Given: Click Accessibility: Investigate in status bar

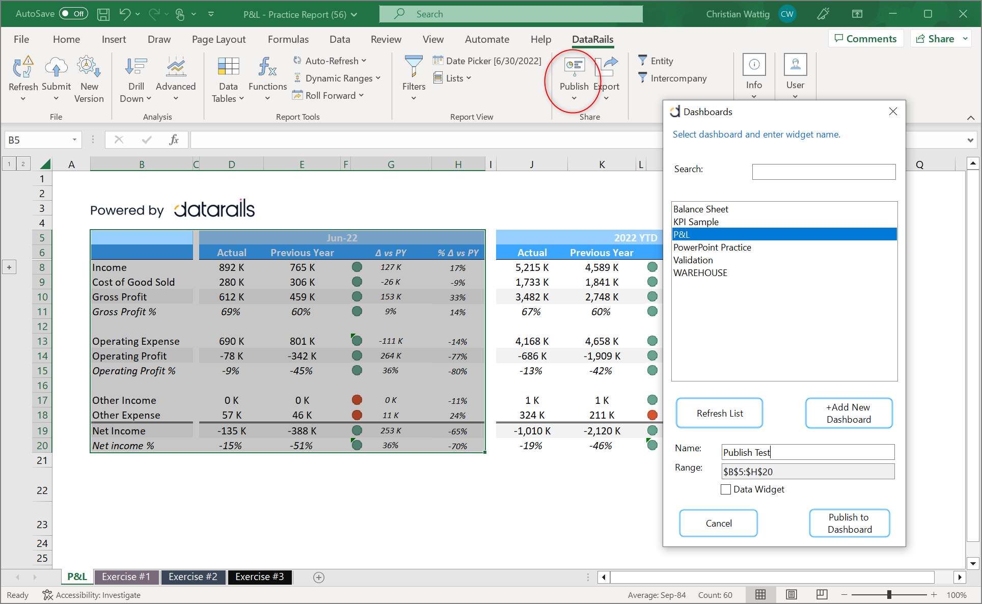Looking at the screenshot, I should pos(91,595).
